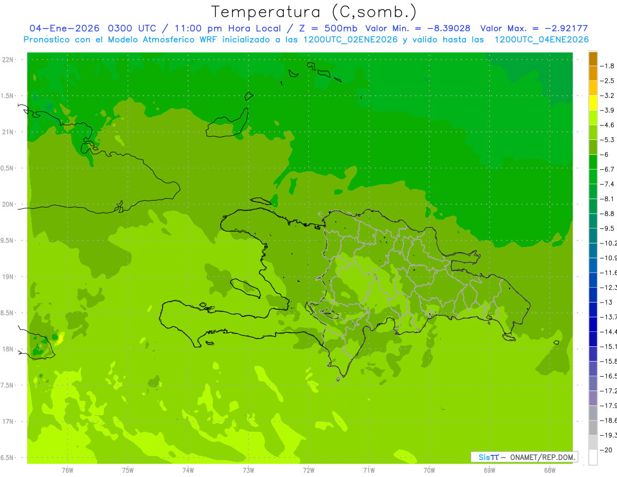Click the '17N' latitude axis label
The width and height of the screenshot is (617, 477).
click(x=9, y=421)
